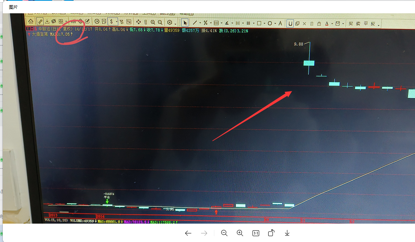This screenshot has height=242, width=415.
Task: Zoom out with toolbar magnifier minus
Action: coord(160,22)
